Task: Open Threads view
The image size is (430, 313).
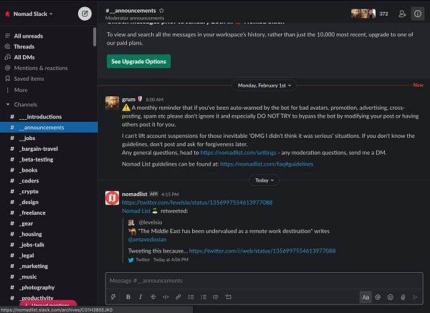Action: coord(24,47)
